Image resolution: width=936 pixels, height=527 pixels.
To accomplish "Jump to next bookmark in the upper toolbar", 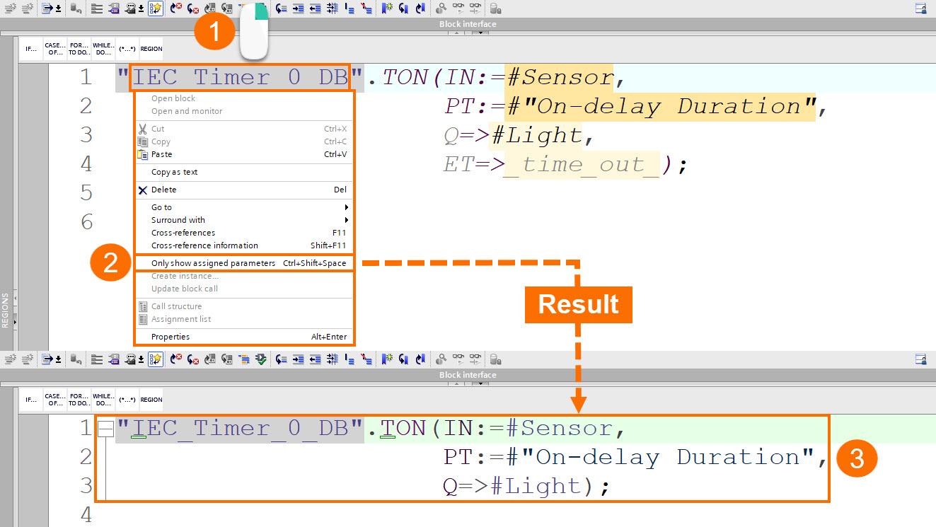I will [x=403, y=8].
